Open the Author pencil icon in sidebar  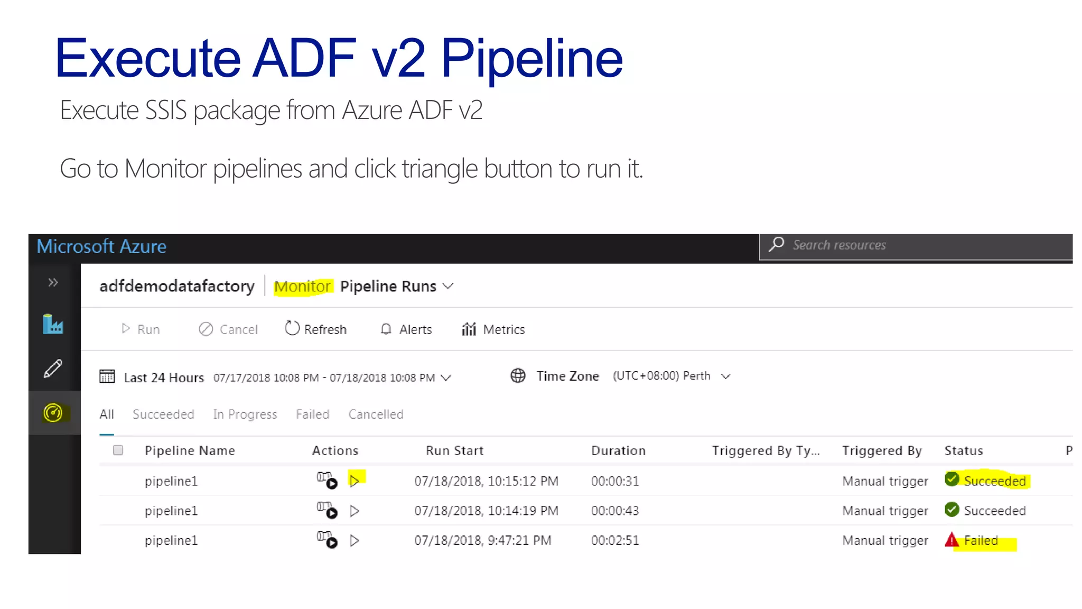tap(53, 368)
